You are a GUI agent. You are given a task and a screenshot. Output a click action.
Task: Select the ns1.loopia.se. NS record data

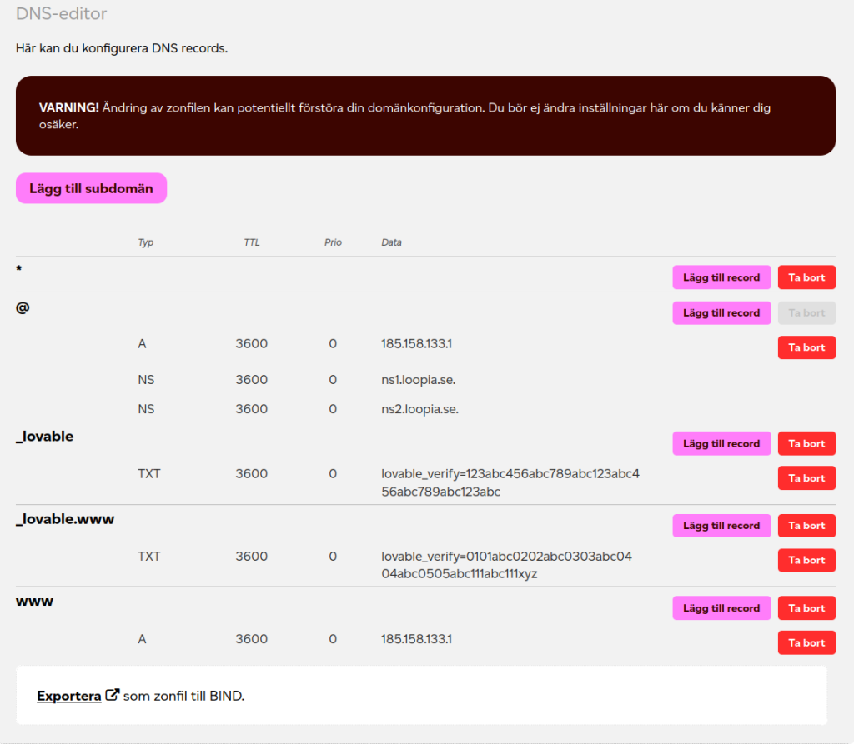pos(418,380)
